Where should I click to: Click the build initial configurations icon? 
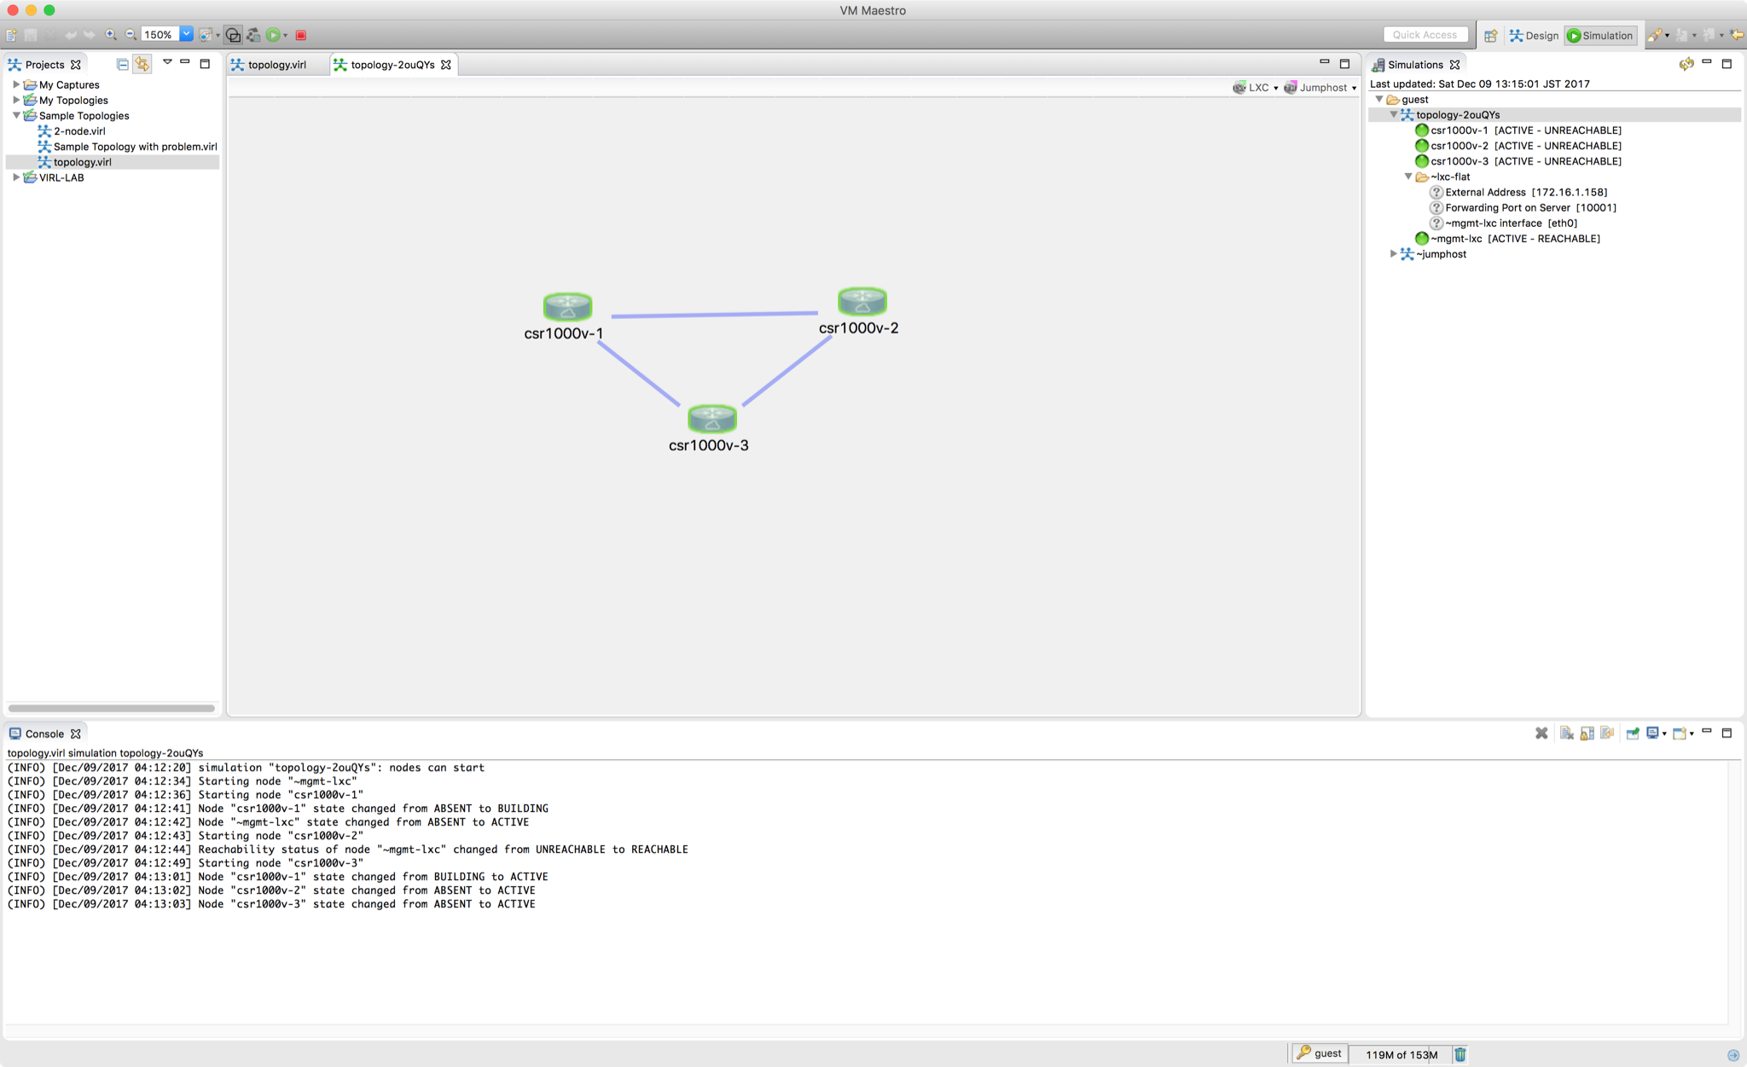click(x=253, y=35)
